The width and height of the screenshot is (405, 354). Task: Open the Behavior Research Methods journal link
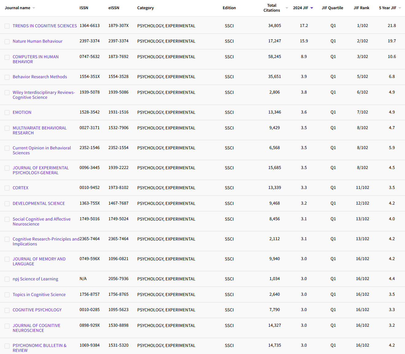[40, 77]
